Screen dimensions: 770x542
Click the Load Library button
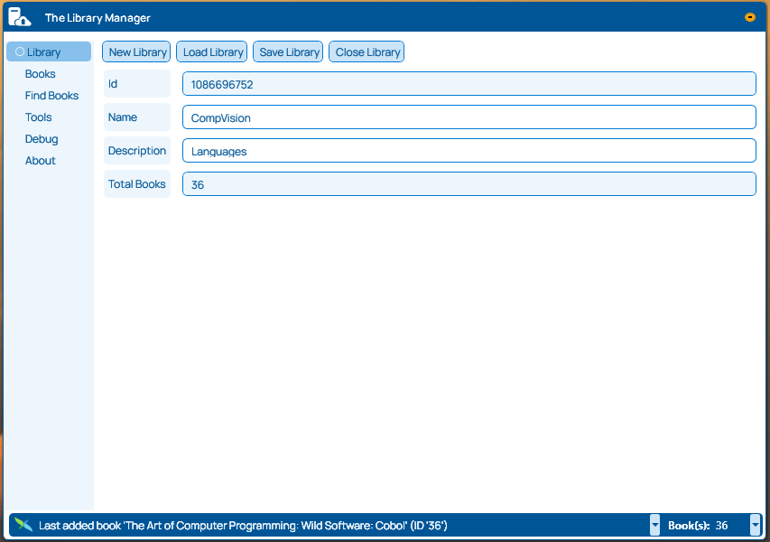(211, 51)
